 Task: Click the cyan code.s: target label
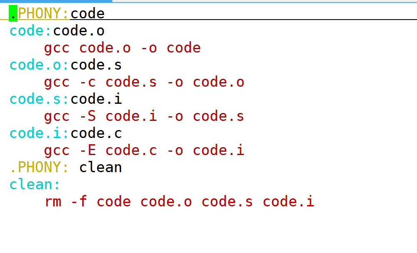click(x=39, y=99)
